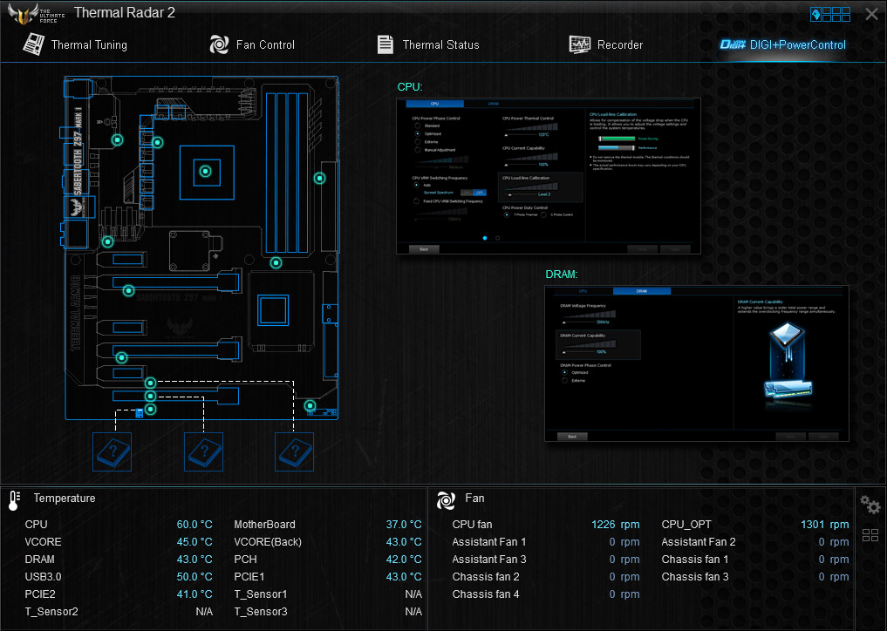The image size is (887, 631).
Task: Click the fan icon beside the Fan heading
Action: tap(446, 499)
